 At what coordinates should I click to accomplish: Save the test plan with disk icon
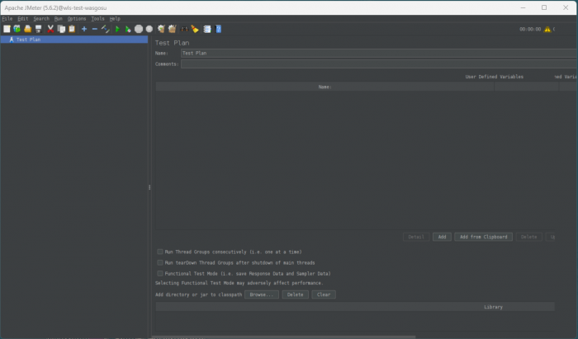pos(38,29)
